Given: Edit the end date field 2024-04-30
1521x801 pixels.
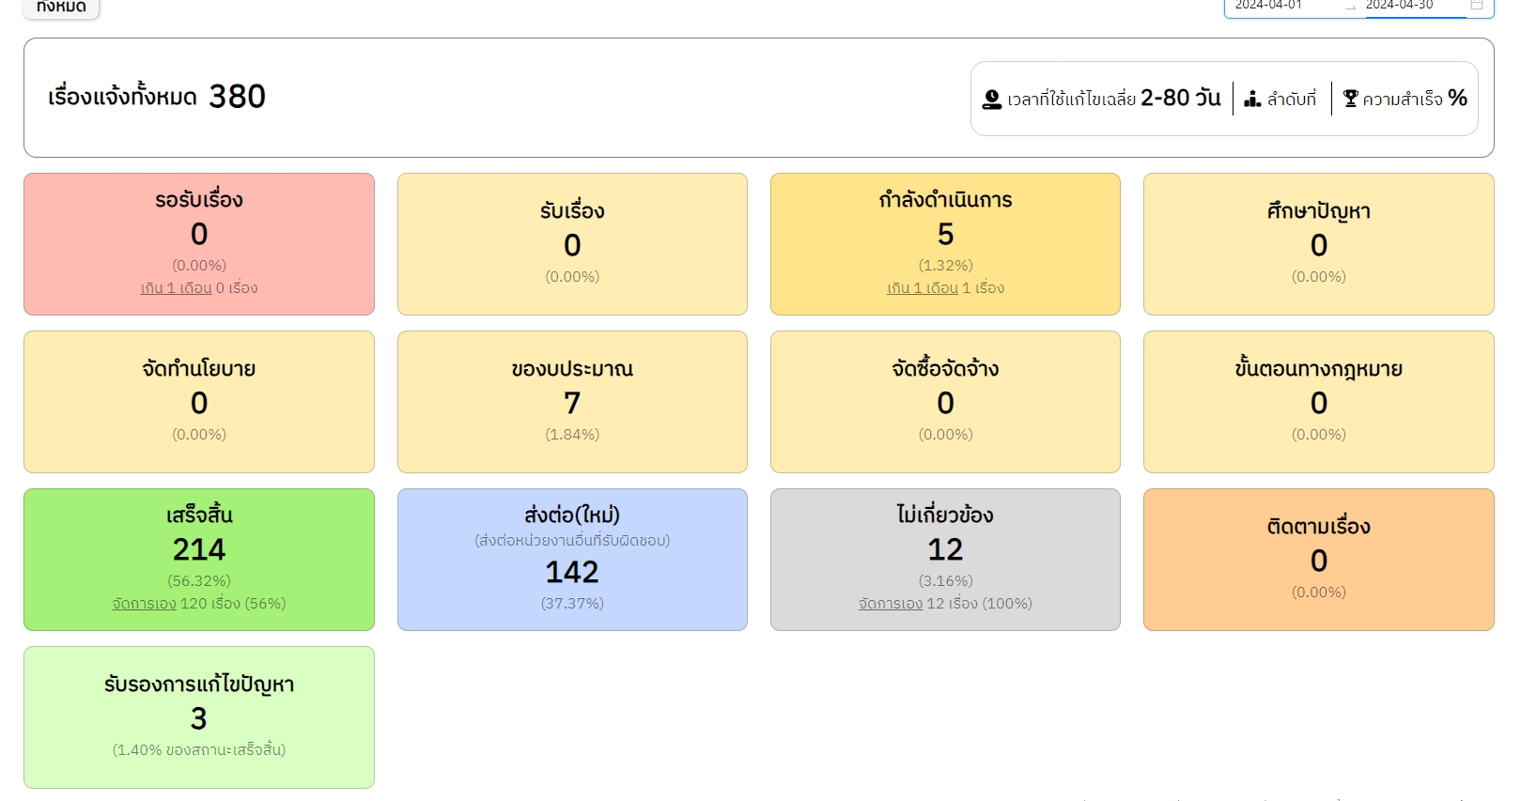Looking at the screenshot, I should [1399, 6].
